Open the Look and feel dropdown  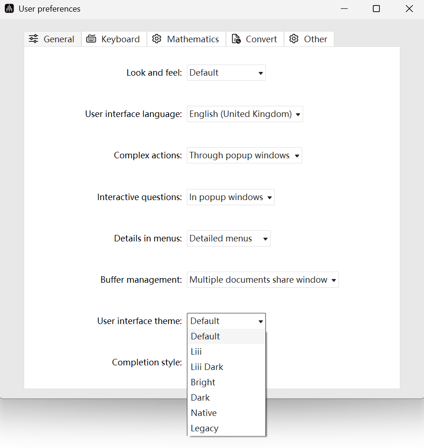pos(226,73)
